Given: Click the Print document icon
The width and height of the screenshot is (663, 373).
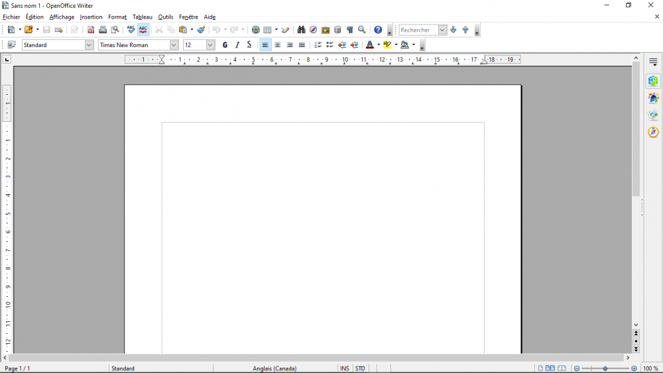Looking at the screenshot, I should click(x=103, y=30).
